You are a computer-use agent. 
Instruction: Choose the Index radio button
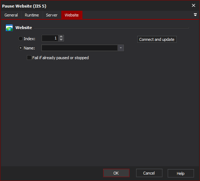point(20,38)
